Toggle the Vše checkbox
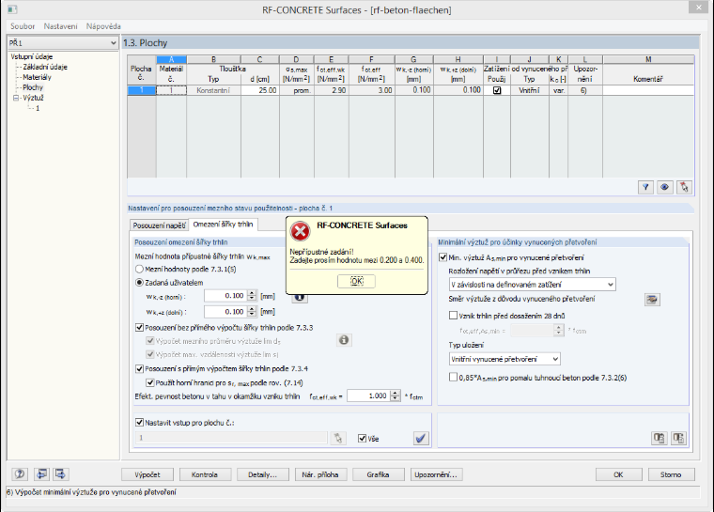 pyautogui.click(x=362, y=438)
